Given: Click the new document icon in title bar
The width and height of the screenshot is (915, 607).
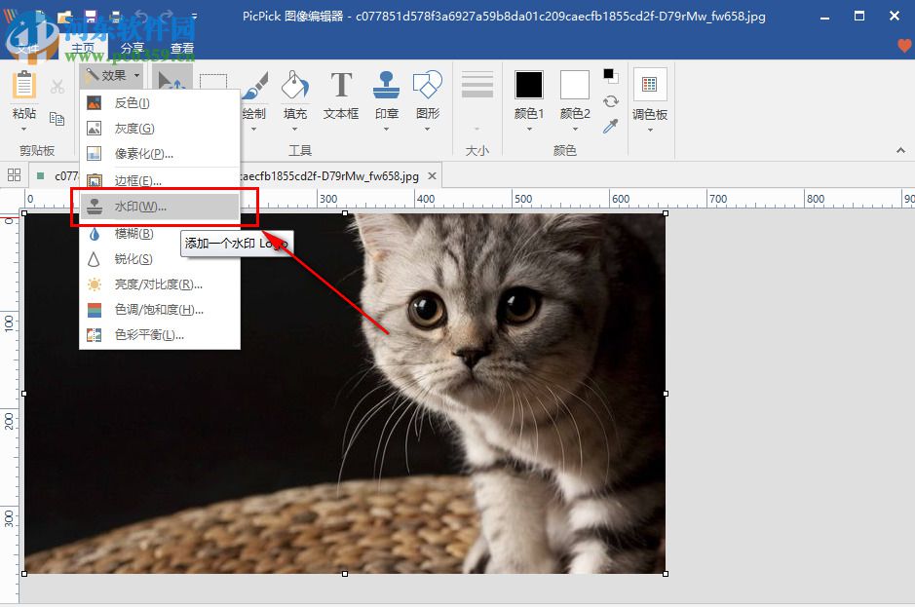Looking at the screenshot, I should pyautogui.click(x=39, y=16).
